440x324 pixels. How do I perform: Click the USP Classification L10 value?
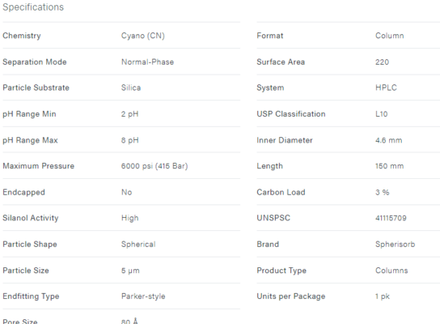[x=381, y=114]
